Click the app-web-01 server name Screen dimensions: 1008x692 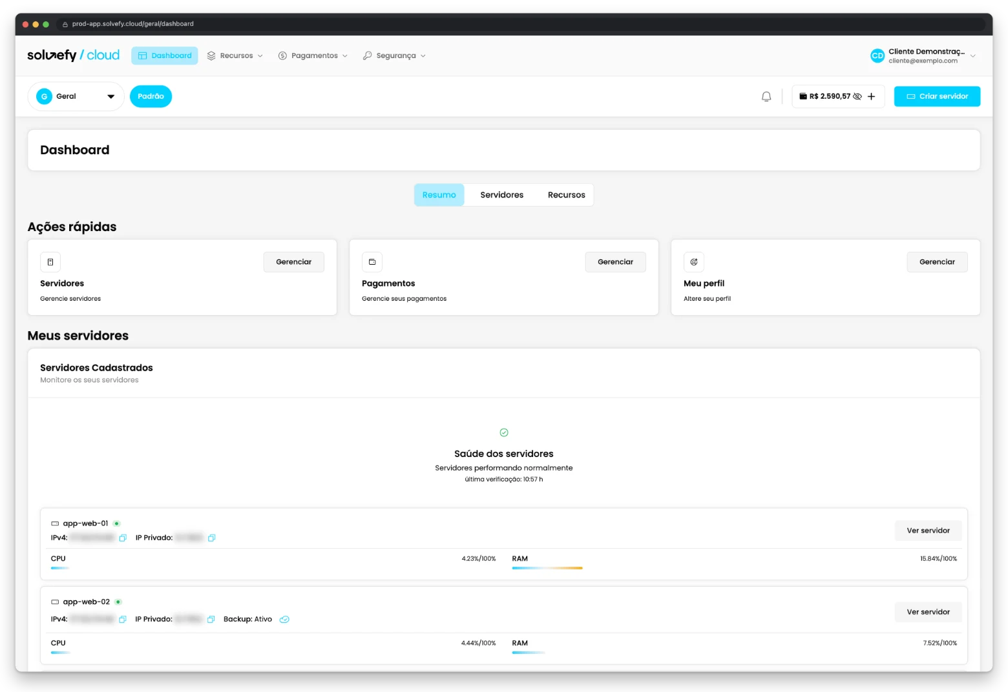pyautogui.click(x=86, y=524)
